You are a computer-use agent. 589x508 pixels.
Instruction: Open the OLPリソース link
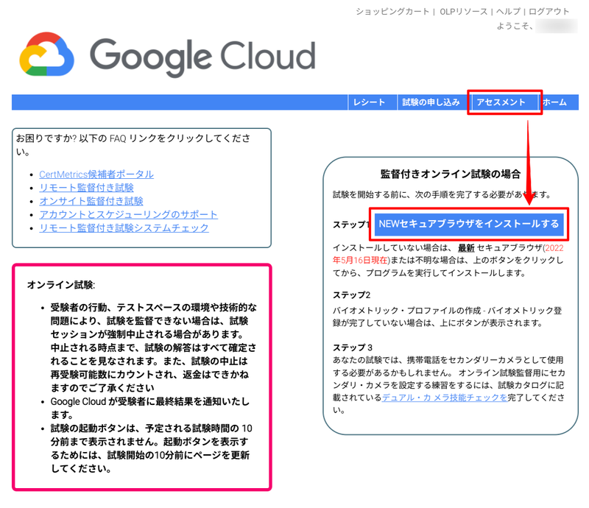click(464, 12)
